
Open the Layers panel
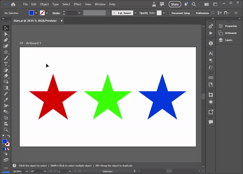click(228, 40)
